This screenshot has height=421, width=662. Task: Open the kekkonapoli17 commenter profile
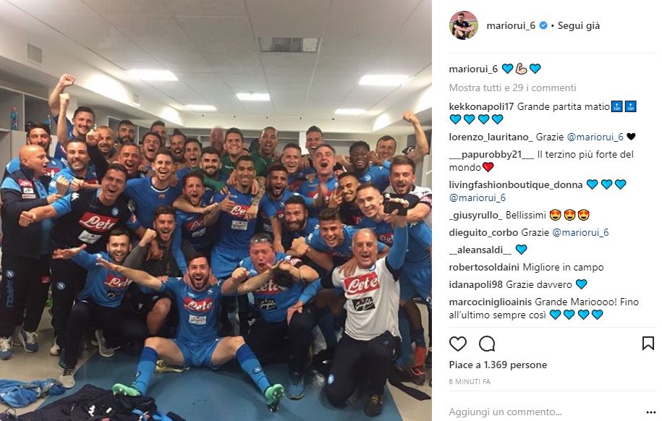481,107
